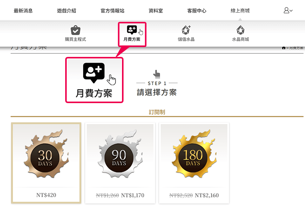
Task: Click the NT$2,160 price label
Action: click(x=207, y=195)
